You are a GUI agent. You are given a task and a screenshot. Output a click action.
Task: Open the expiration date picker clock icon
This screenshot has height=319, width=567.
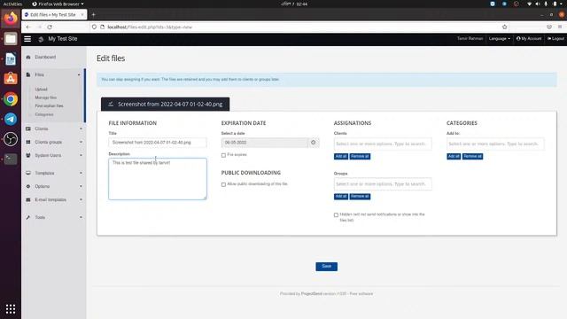313,143
